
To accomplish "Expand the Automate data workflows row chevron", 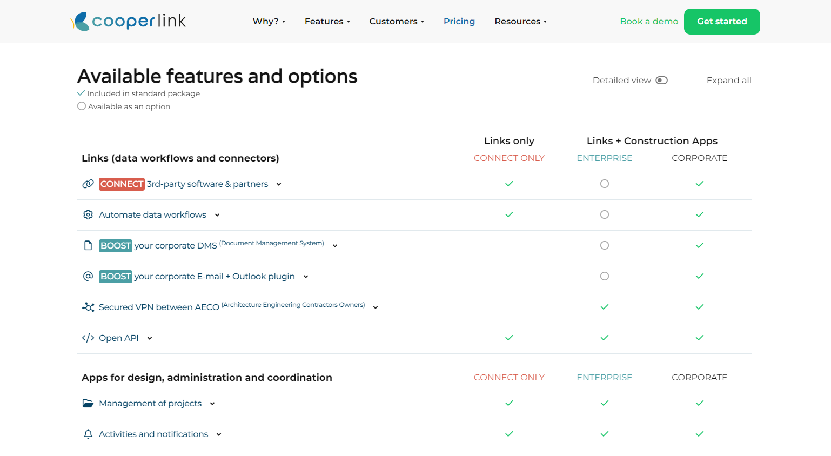I will pos(217,215).
